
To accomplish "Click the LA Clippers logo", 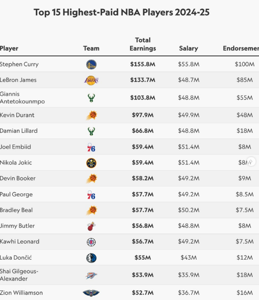I will (x=91, y=242).
